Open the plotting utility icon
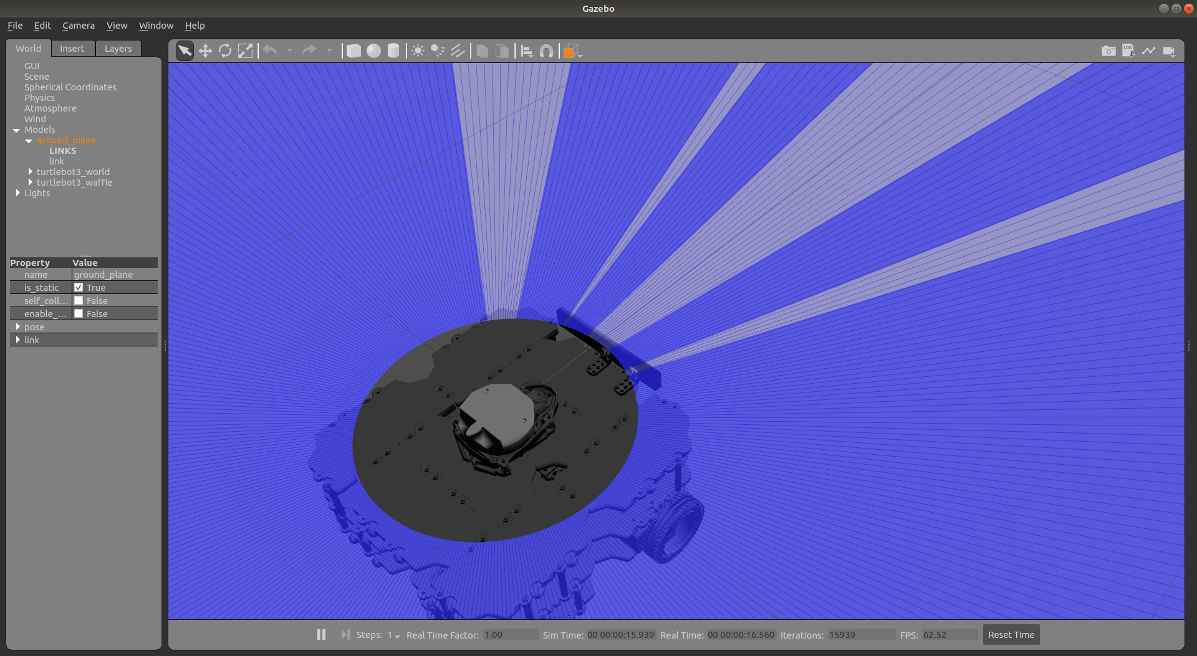 1148,51
